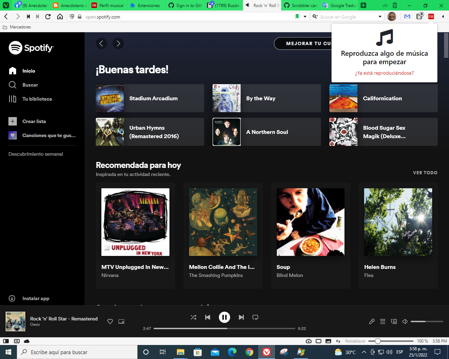Screen dimensions: 449x359
Task: Like the song Rock 'n' Roll Star with the heart icon
Action: pos(110,321)
